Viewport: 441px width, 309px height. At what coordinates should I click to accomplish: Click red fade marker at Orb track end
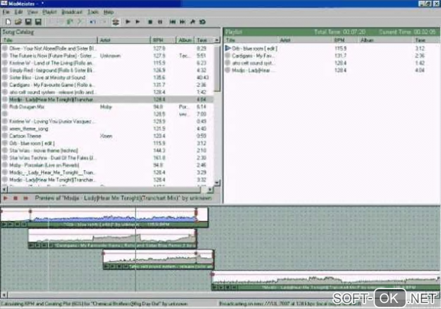[196, 212]
